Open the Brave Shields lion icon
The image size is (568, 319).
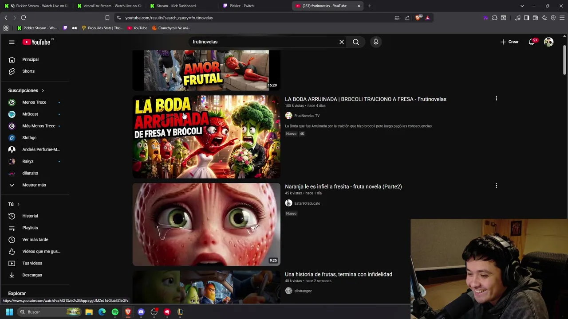pos(418,18)
